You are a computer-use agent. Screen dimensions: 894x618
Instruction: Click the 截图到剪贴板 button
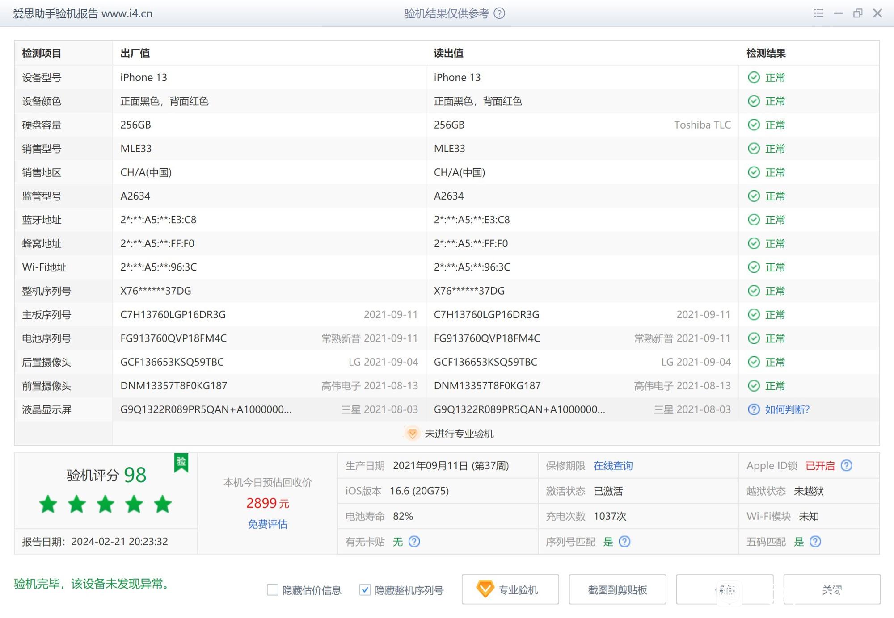click(617, 589)
